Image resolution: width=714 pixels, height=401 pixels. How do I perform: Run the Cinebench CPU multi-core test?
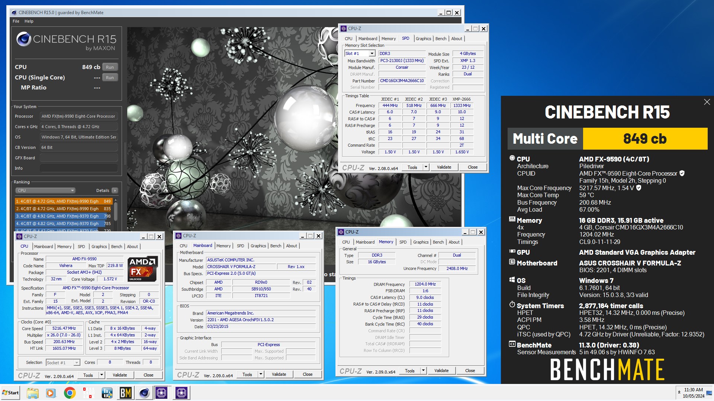(110, 67)
